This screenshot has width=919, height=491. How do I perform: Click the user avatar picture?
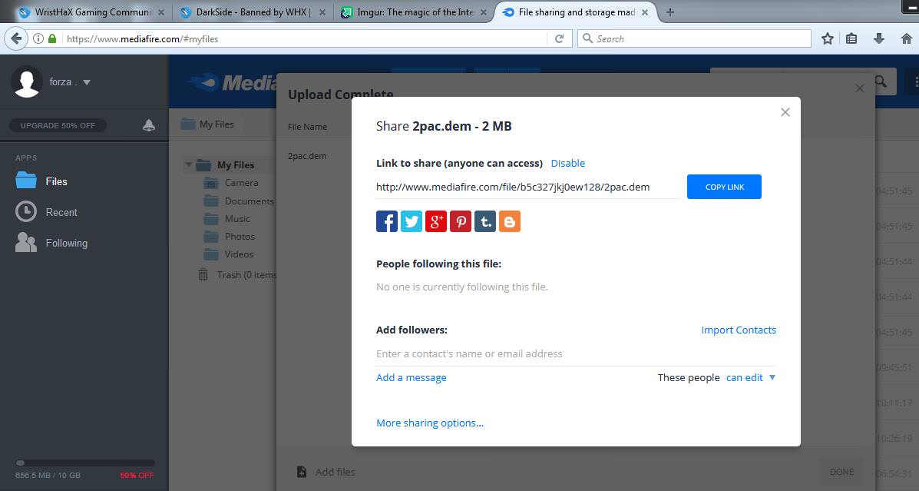27,81
